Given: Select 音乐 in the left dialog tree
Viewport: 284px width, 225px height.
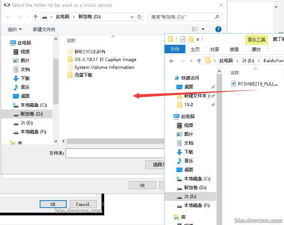Looking at the screenshot, I should (25, 87).
